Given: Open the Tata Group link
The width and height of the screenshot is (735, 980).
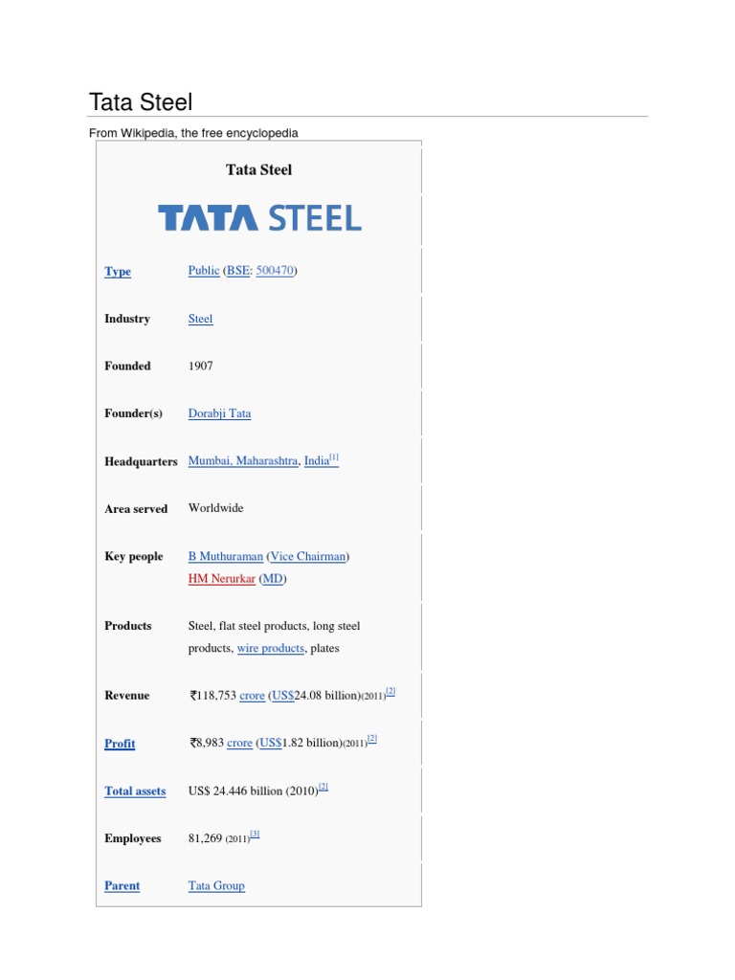Looking at the screenshot, I should click(x=216, y=886).
